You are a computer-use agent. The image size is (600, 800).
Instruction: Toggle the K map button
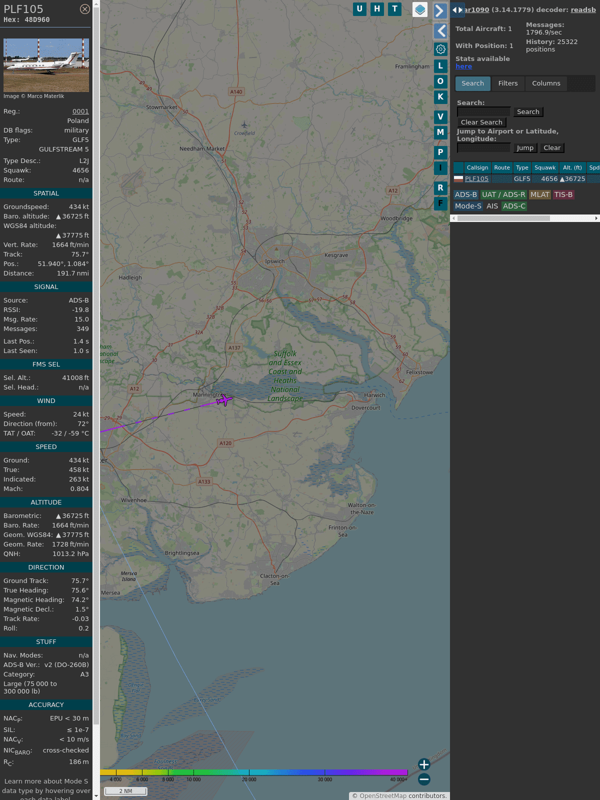pyautogui.click(x=440, y=96)
